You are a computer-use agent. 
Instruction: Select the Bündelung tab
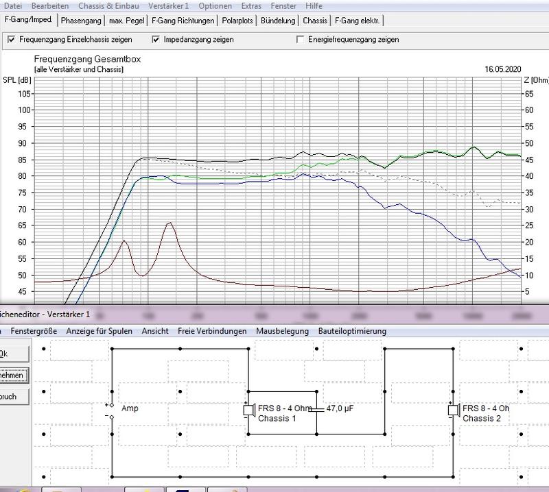click(280, 21)
